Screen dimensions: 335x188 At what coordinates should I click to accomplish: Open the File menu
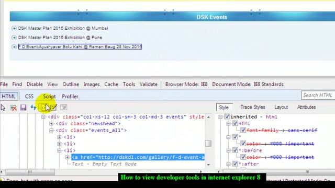(4, 84)
